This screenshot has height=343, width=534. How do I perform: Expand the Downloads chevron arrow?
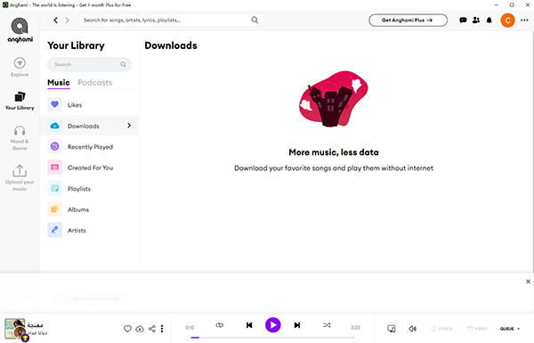[x=129, y=126]
